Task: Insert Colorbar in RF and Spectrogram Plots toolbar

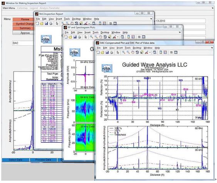Action: coord(129,37)
